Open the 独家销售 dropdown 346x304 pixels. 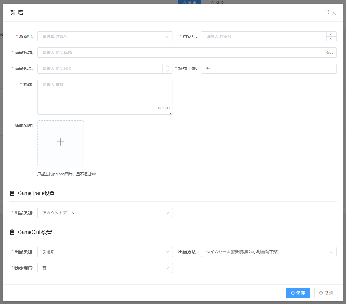[x=105, y=268]
